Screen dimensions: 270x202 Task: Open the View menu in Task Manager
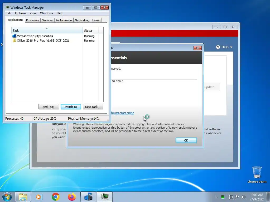[x=33, y=13]
